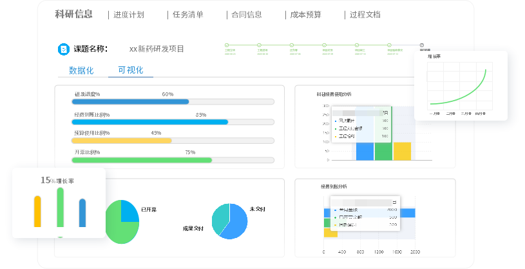Click the tall green bar in 15% 增长率 card
Screen dimensions: 525x269
tap(61, 207)
